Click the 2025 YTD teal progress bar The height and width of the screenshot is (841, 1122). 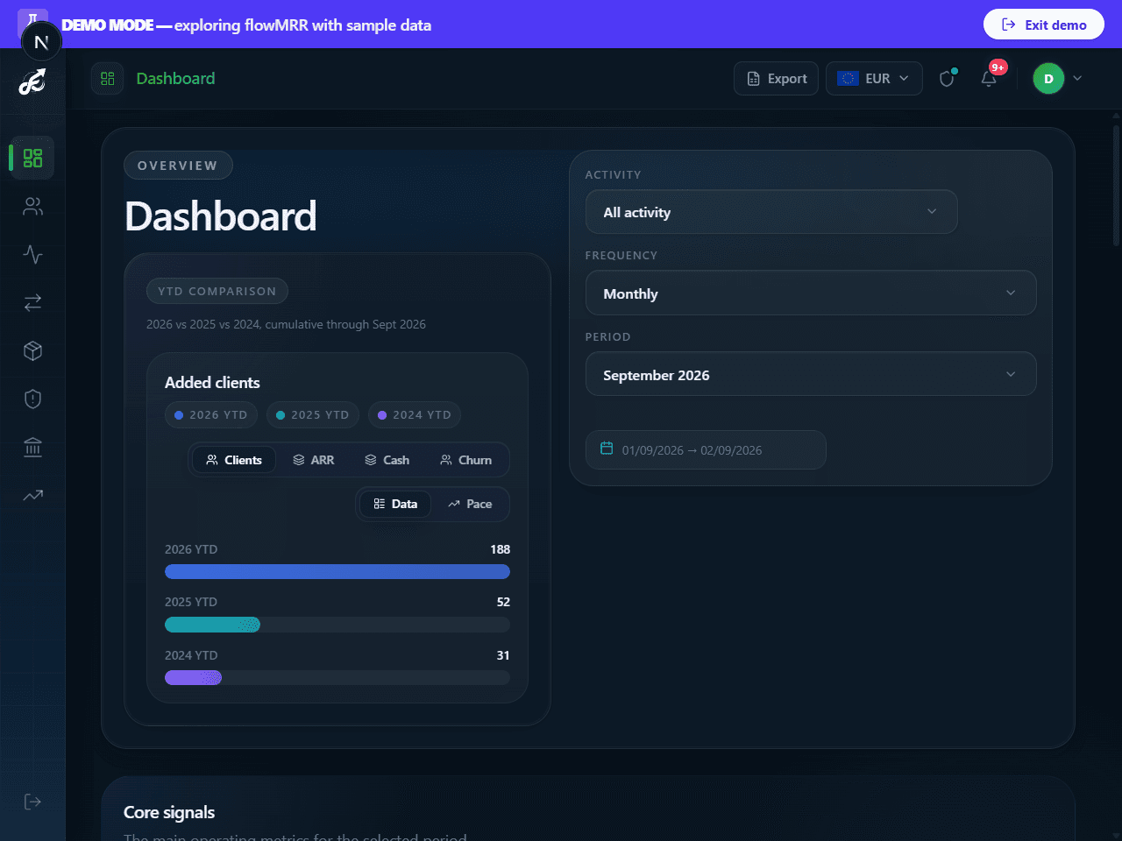(212, 625)
